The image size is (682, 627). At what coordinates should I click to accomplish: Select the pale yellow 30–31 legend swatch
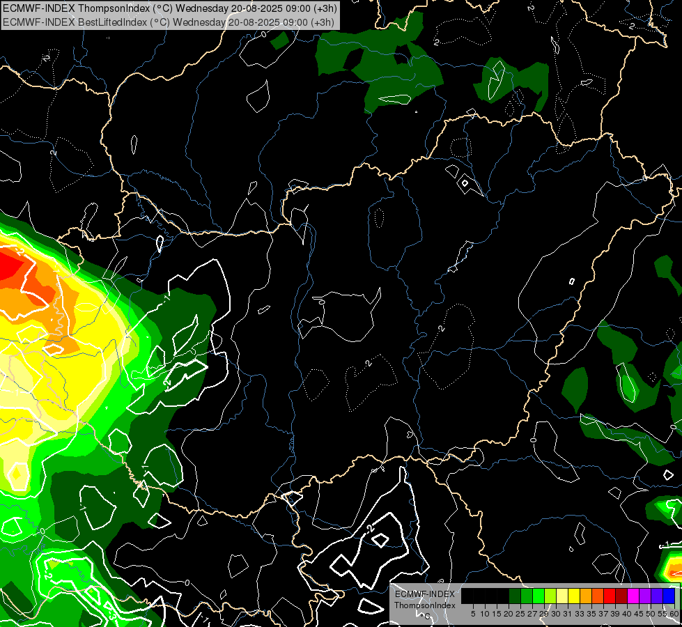pyautogui.click(x=562, y=596)
